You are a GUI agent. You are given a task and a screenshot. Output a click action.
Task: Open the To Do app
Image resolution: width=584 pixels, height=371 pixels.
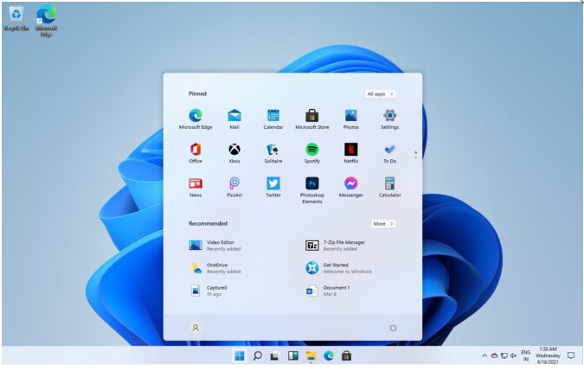389,153
